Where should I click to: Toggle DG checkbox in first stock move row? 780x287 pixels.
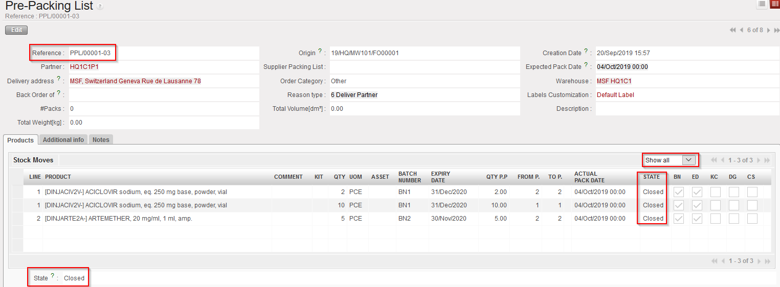tap(733, 192)
